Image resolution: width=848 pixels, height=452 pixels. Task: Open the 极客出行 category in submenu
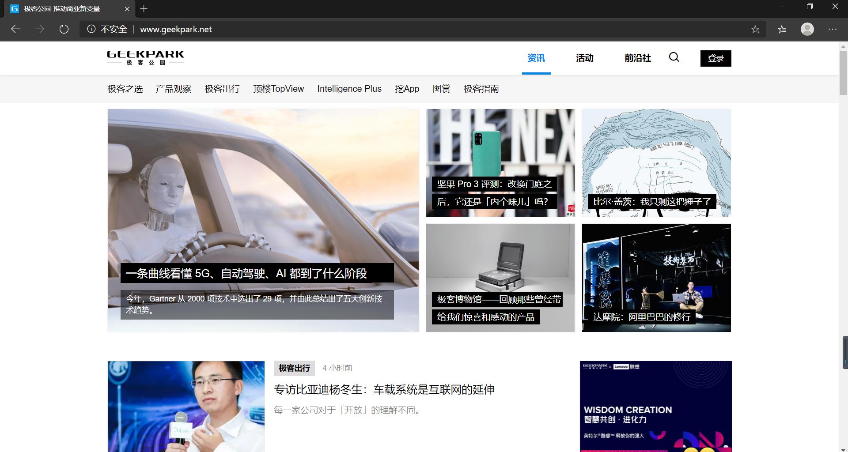(222, 89)
